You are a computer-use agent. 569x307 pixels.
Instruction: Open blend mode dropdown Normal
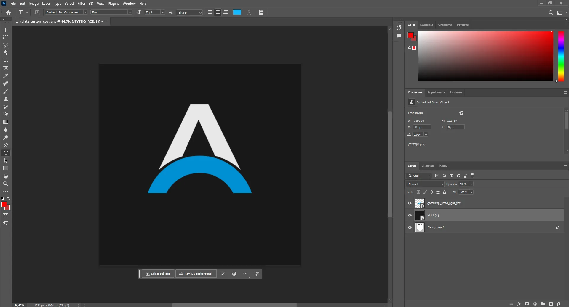point(425,184)
